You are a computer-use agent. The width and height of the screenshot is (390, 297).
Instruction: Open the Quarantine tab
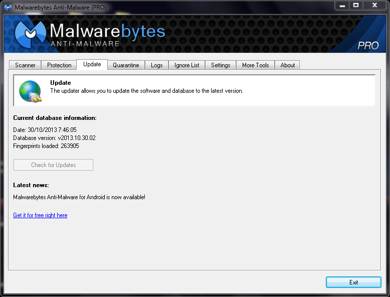point(126,65)
